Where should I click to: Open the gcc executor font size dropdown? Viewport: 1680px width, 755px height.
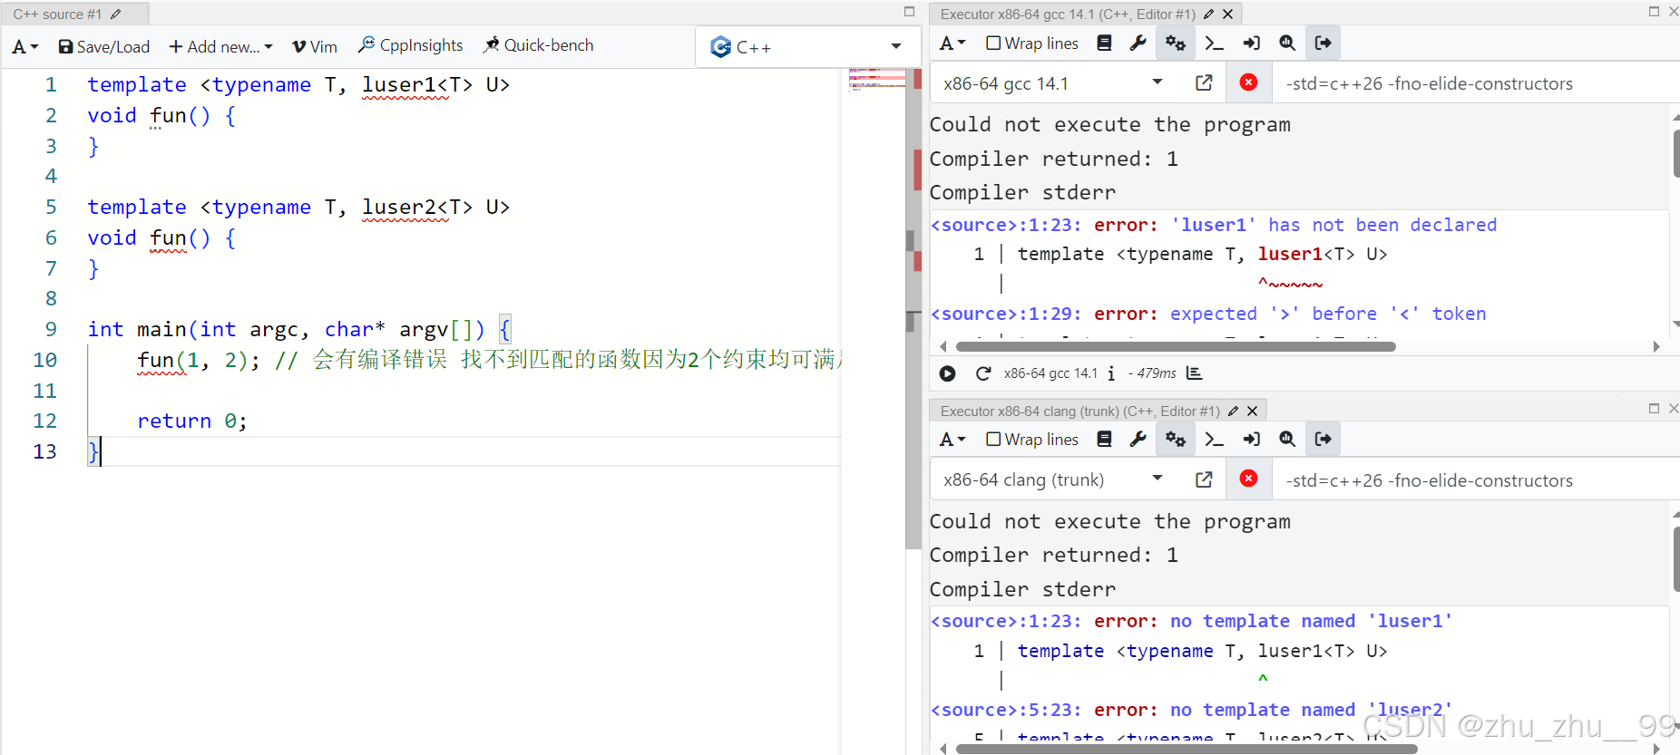[952, 44]
